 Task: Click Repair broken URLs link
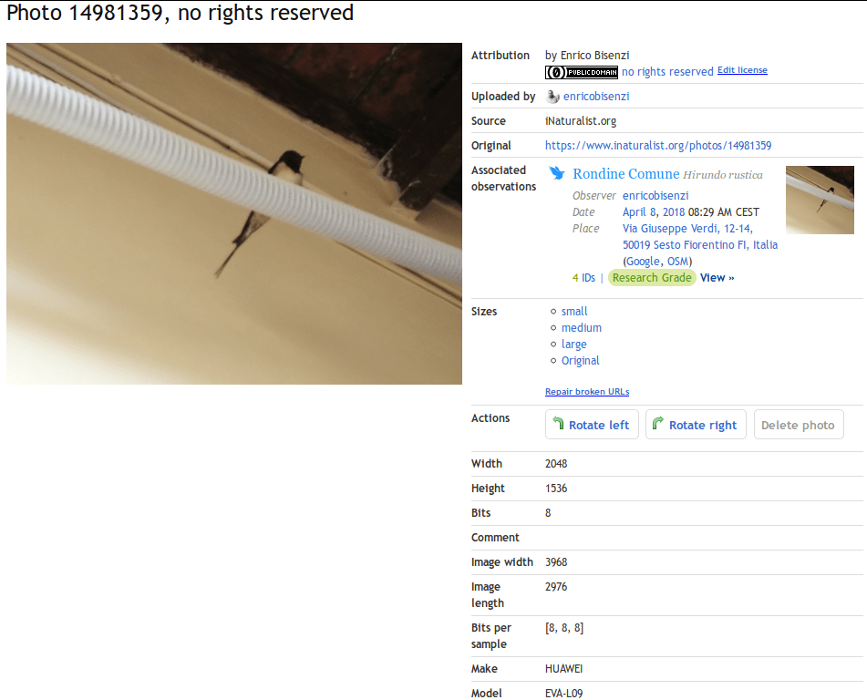[x=587, y=391]
